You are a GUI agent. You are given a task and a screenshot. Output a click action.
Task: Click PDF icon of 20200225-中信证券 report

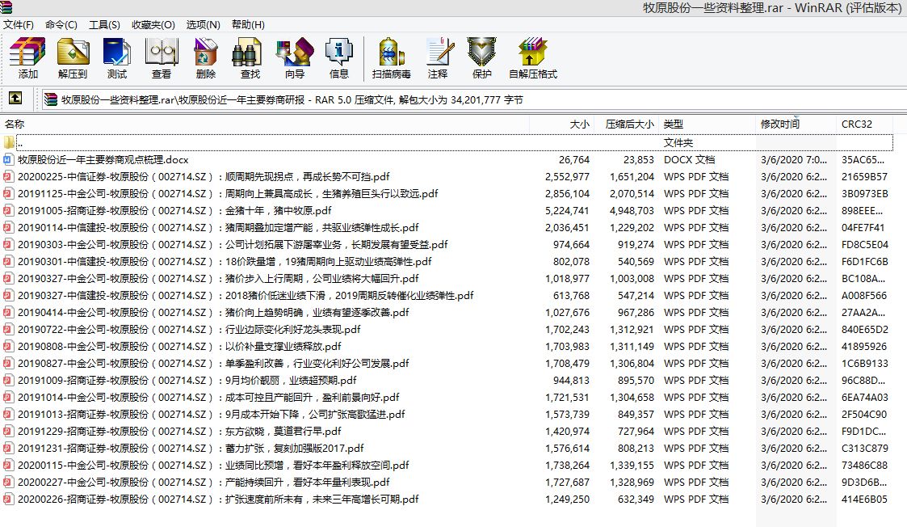click(x=9, y=177)
